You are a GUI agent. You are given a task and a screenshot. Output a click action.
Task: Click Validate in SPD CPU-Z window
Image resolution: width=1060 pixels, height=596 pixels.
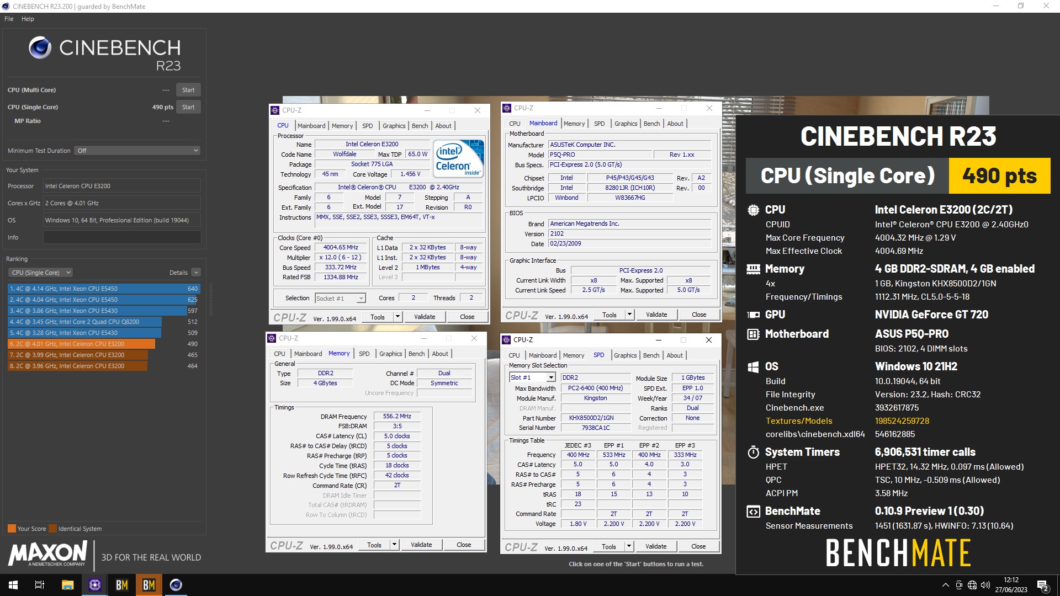tap(656, 546)
